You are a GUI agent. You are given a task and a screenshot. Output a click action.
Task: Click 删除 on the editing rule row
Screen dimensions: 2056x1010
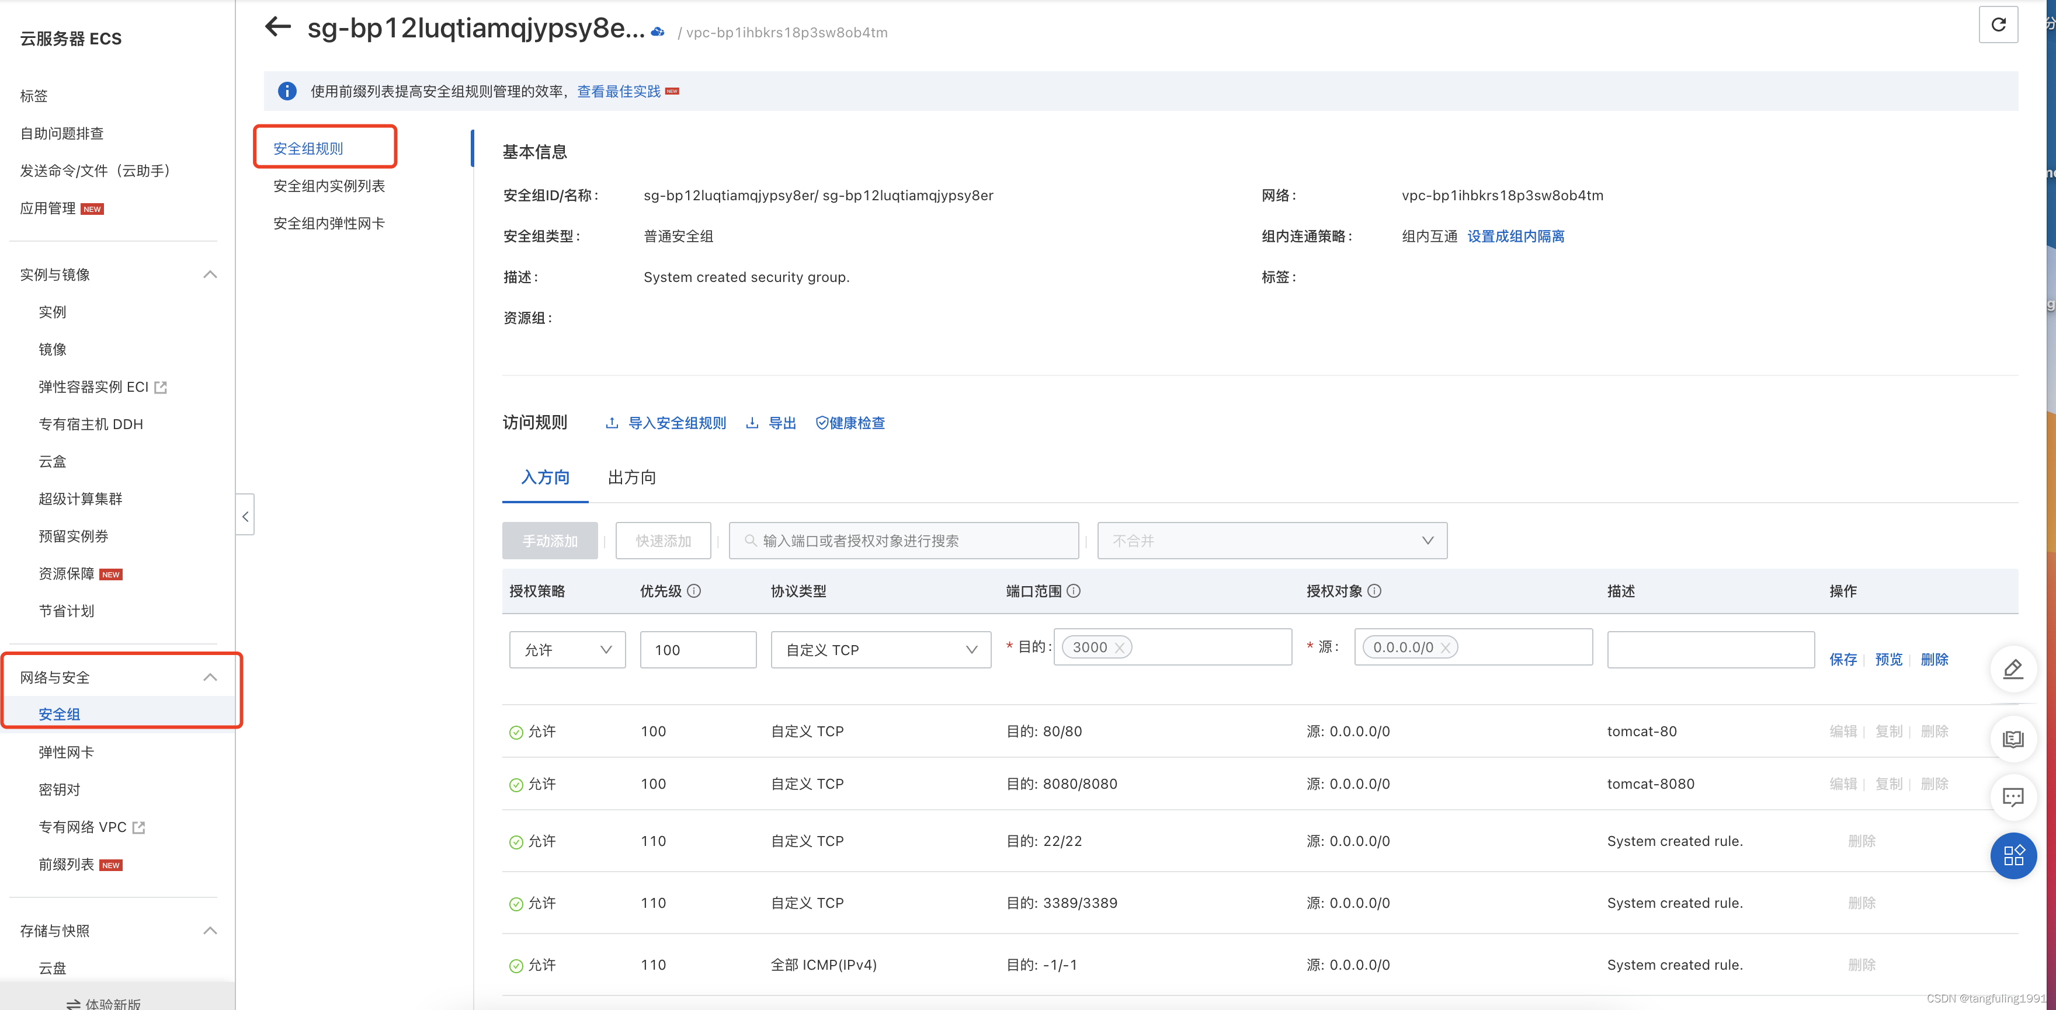click(1934, 659)
